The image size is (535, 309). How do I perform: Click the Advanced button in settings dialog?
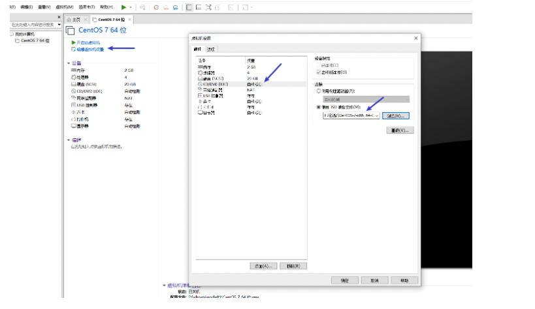400,130
